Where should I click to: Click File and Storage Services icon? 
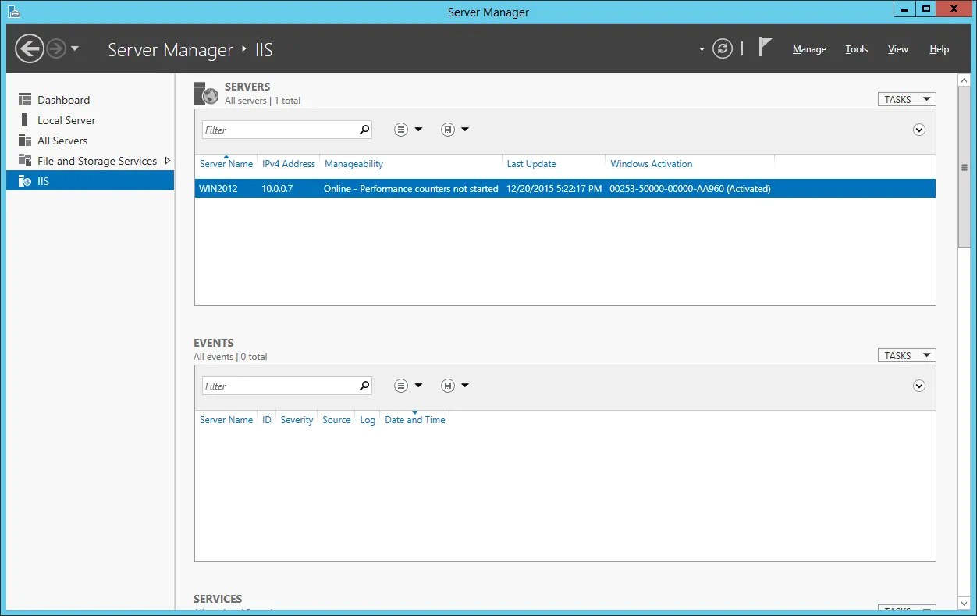coord(24,161)
